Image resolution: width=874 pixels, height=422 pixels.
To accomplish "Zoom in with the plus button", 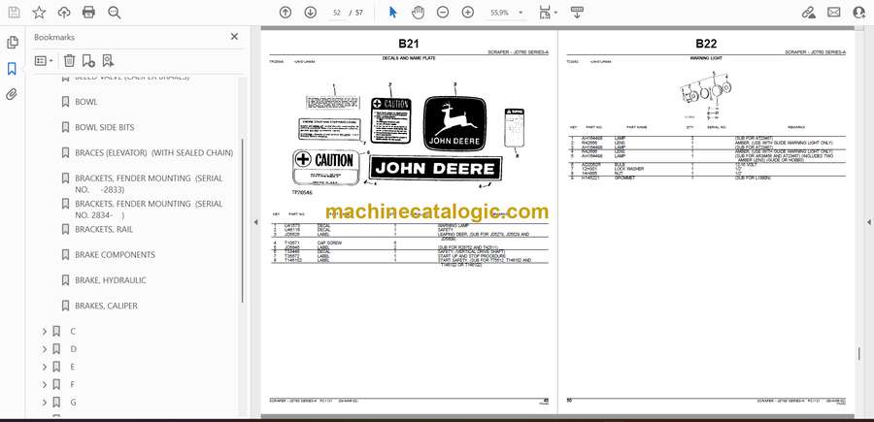I will tap(468, 13).
